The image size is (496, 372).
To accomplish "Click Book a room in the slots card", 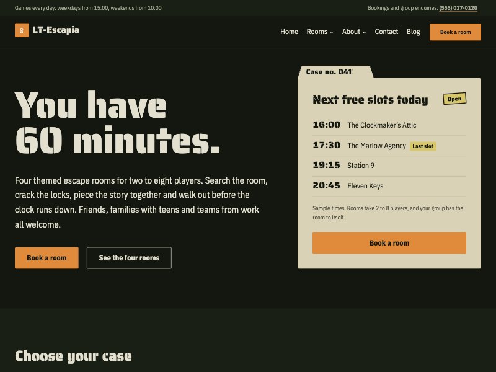I will click(x=389, y=243).
